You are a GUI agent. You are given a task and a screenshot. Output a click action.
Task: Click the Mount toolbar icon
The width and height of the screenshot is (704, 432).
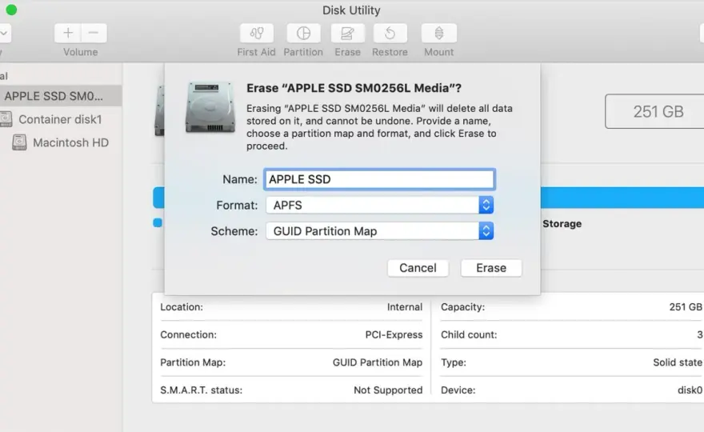tap(439, 34)
